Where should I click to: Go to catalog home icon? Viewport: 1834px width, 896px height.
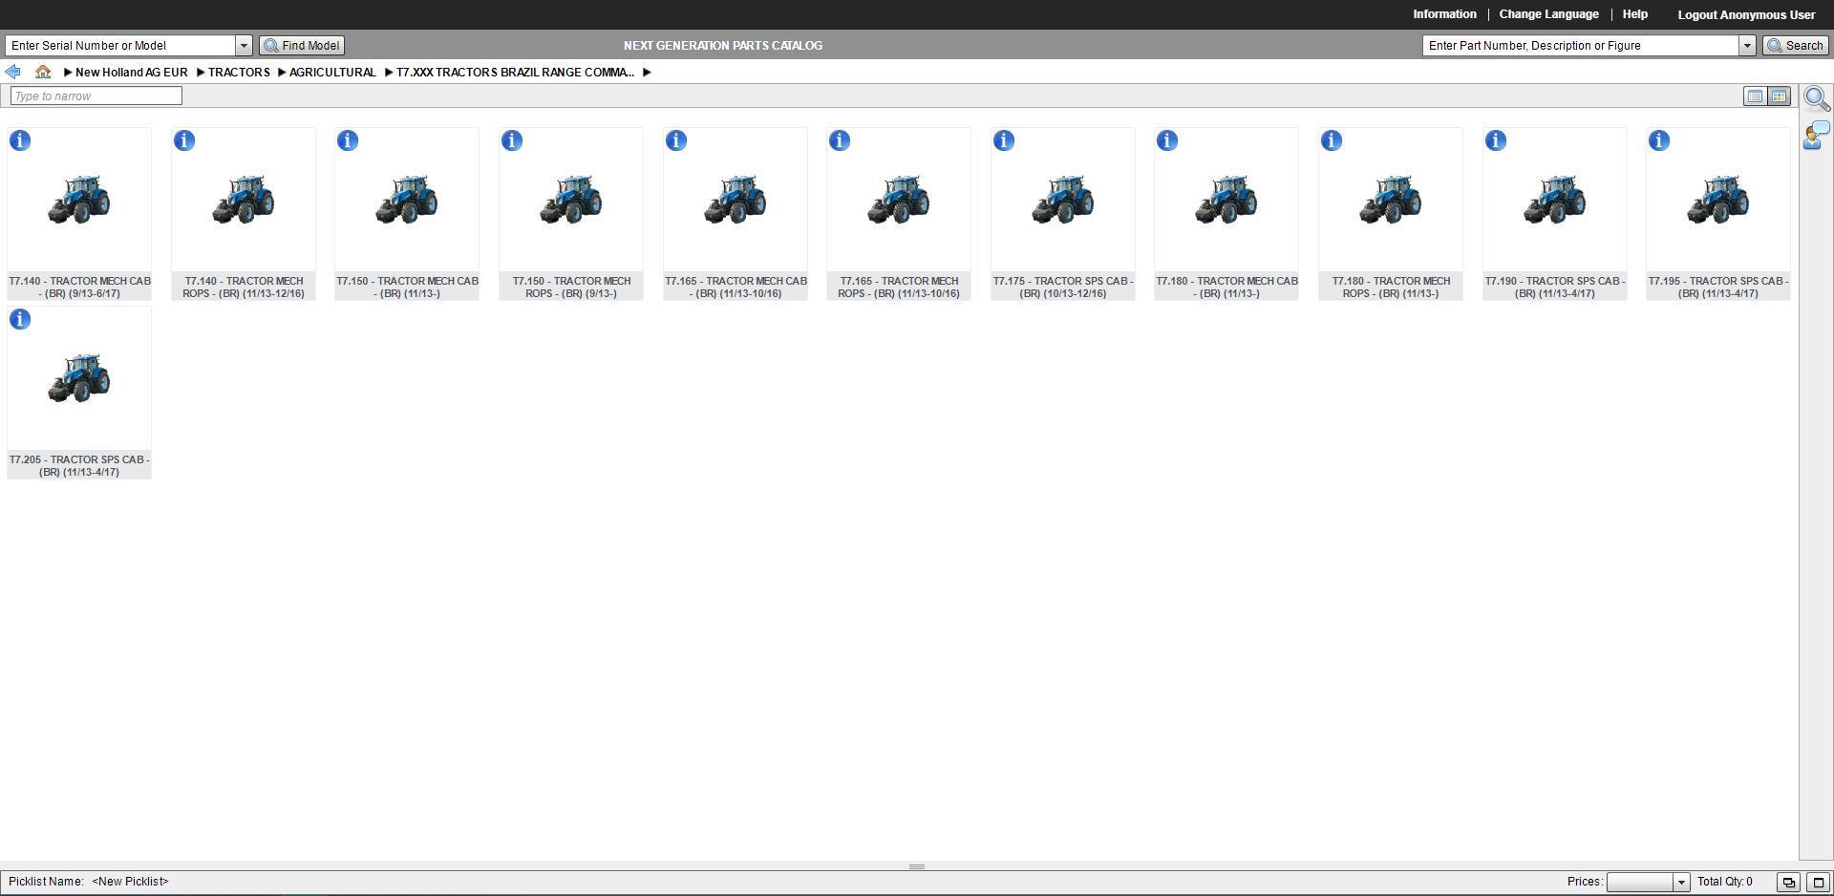[43, 73]
